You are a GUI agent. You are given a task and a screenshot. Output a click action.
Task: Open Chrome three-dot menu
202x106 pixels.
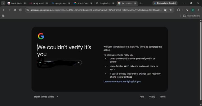[198, 10]
